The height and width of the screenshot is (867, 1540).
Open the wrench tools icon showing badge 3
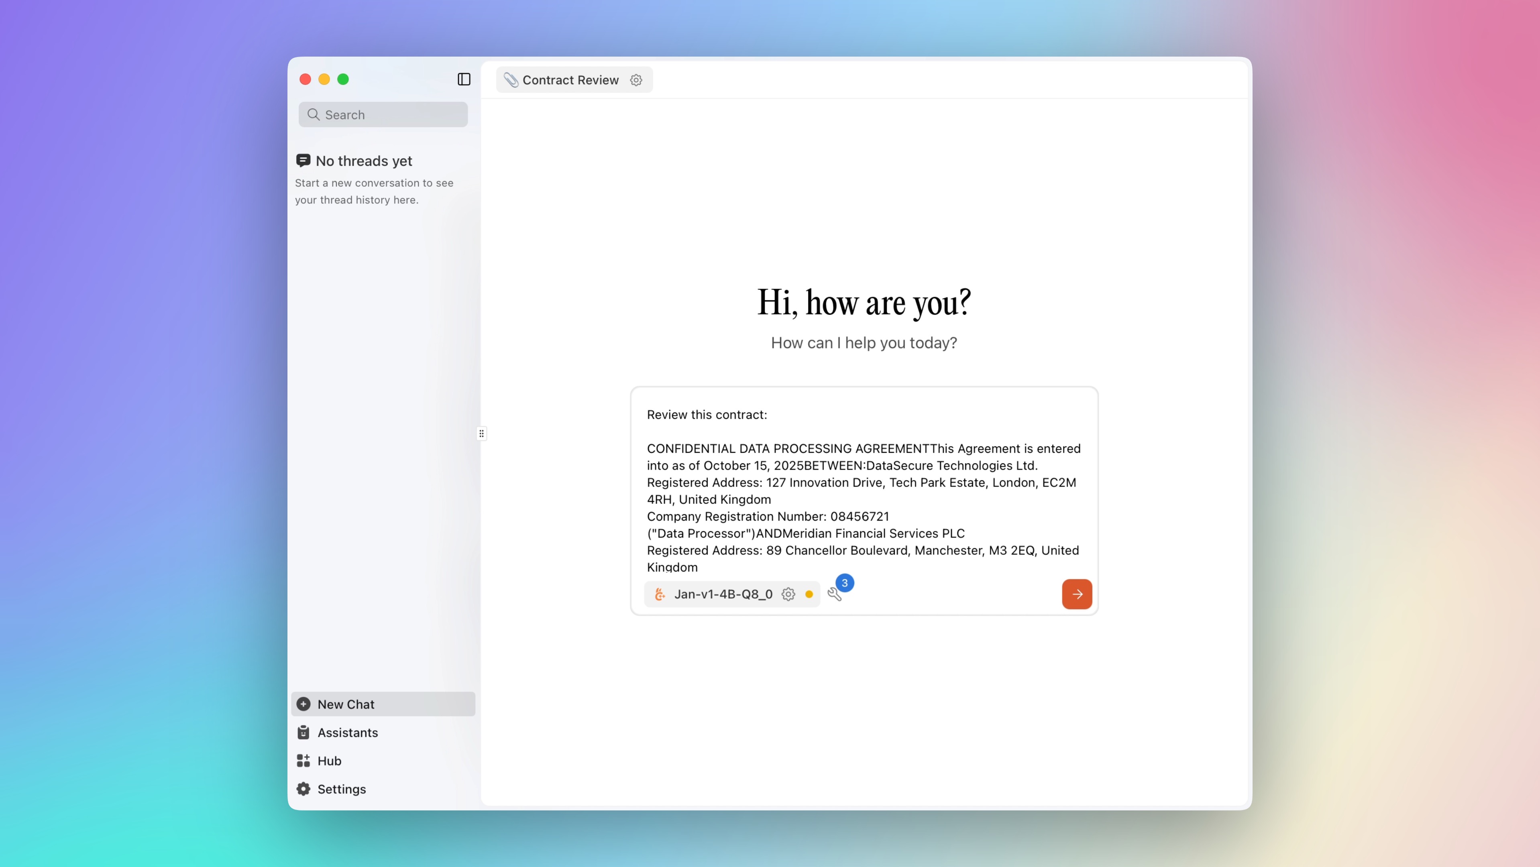click(x=836, y=594)
